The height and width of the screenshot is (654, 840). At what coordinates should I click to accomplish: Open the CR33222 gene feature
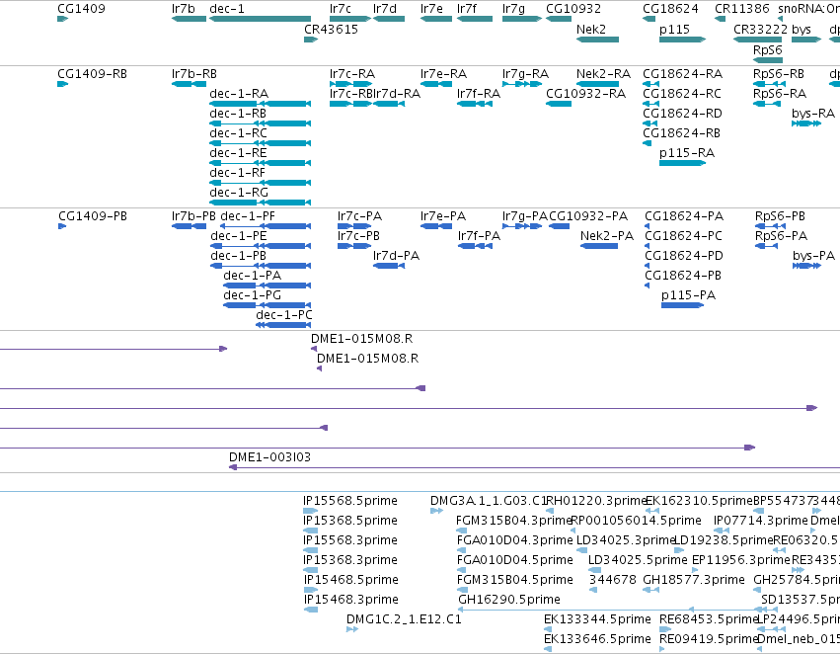click(x=757, y=40)
